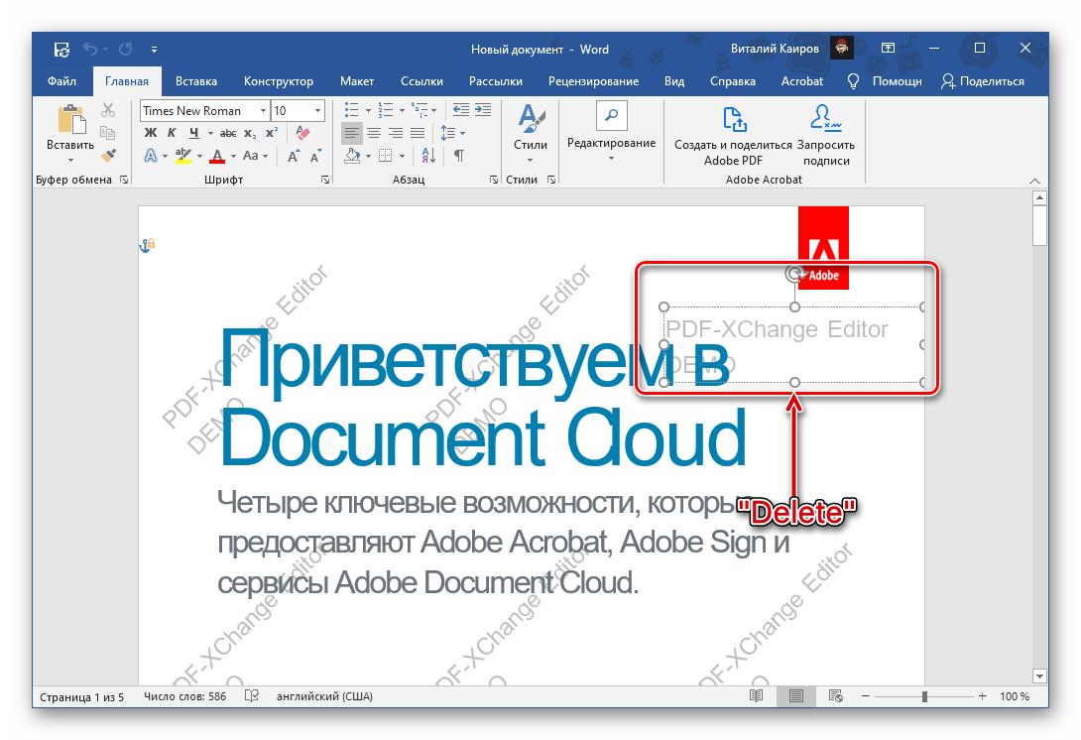
Task: Click the Поделиться share button
Action: coord(983,81)
